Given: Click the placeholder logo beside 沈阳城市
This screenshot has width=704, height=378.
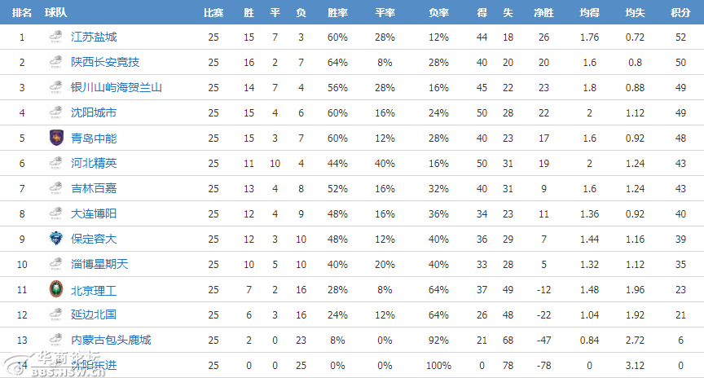Looking at the screenshot, I should point(56,112).
